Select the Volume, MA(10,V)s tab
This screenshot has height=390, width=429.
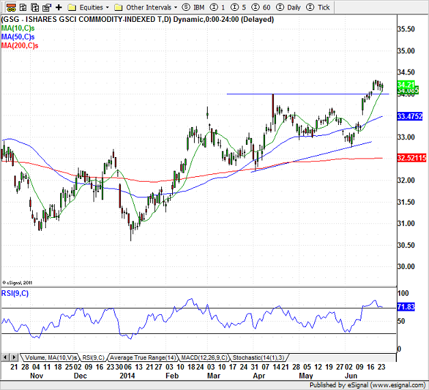coord(51,357)
